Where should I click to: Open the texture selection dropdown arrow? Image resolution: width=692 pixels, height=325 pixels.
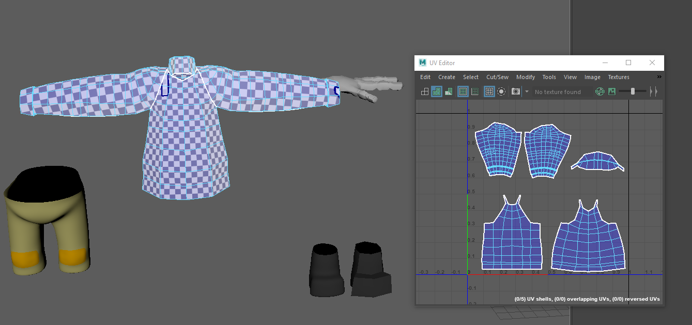click(527, 91)
